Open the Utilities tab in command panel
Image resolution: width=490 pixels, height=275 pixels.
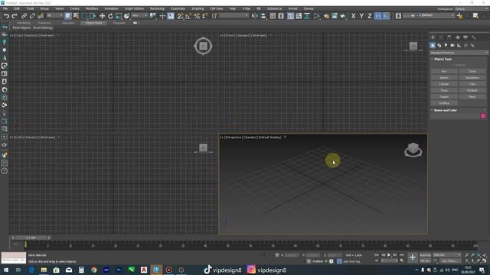click(474, 37)
